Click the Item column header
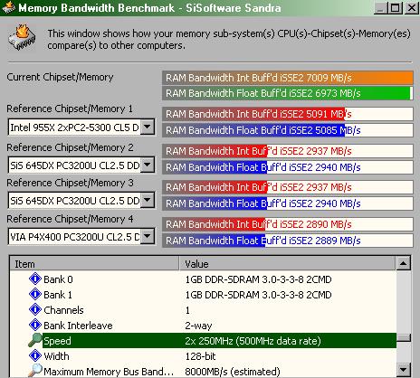 coord(94,264)
